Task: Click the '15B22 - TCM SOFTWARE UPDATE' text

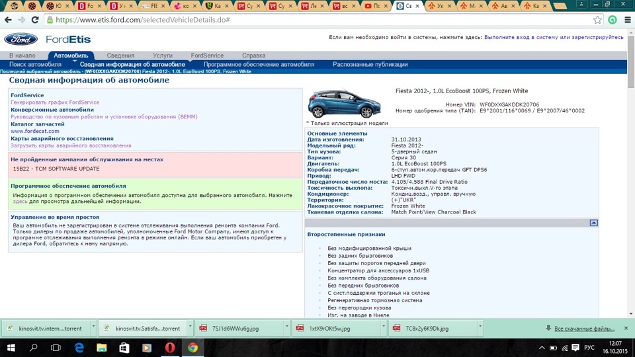Action: point(56,169)
